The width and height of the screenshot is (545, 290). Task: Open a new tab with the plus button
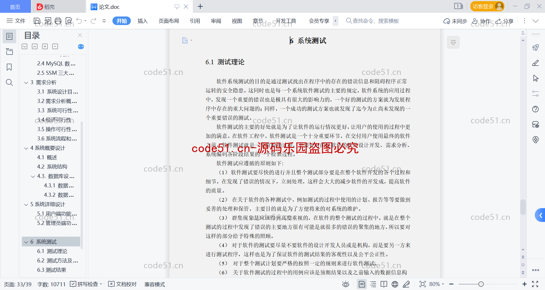(x=200, y=6)
